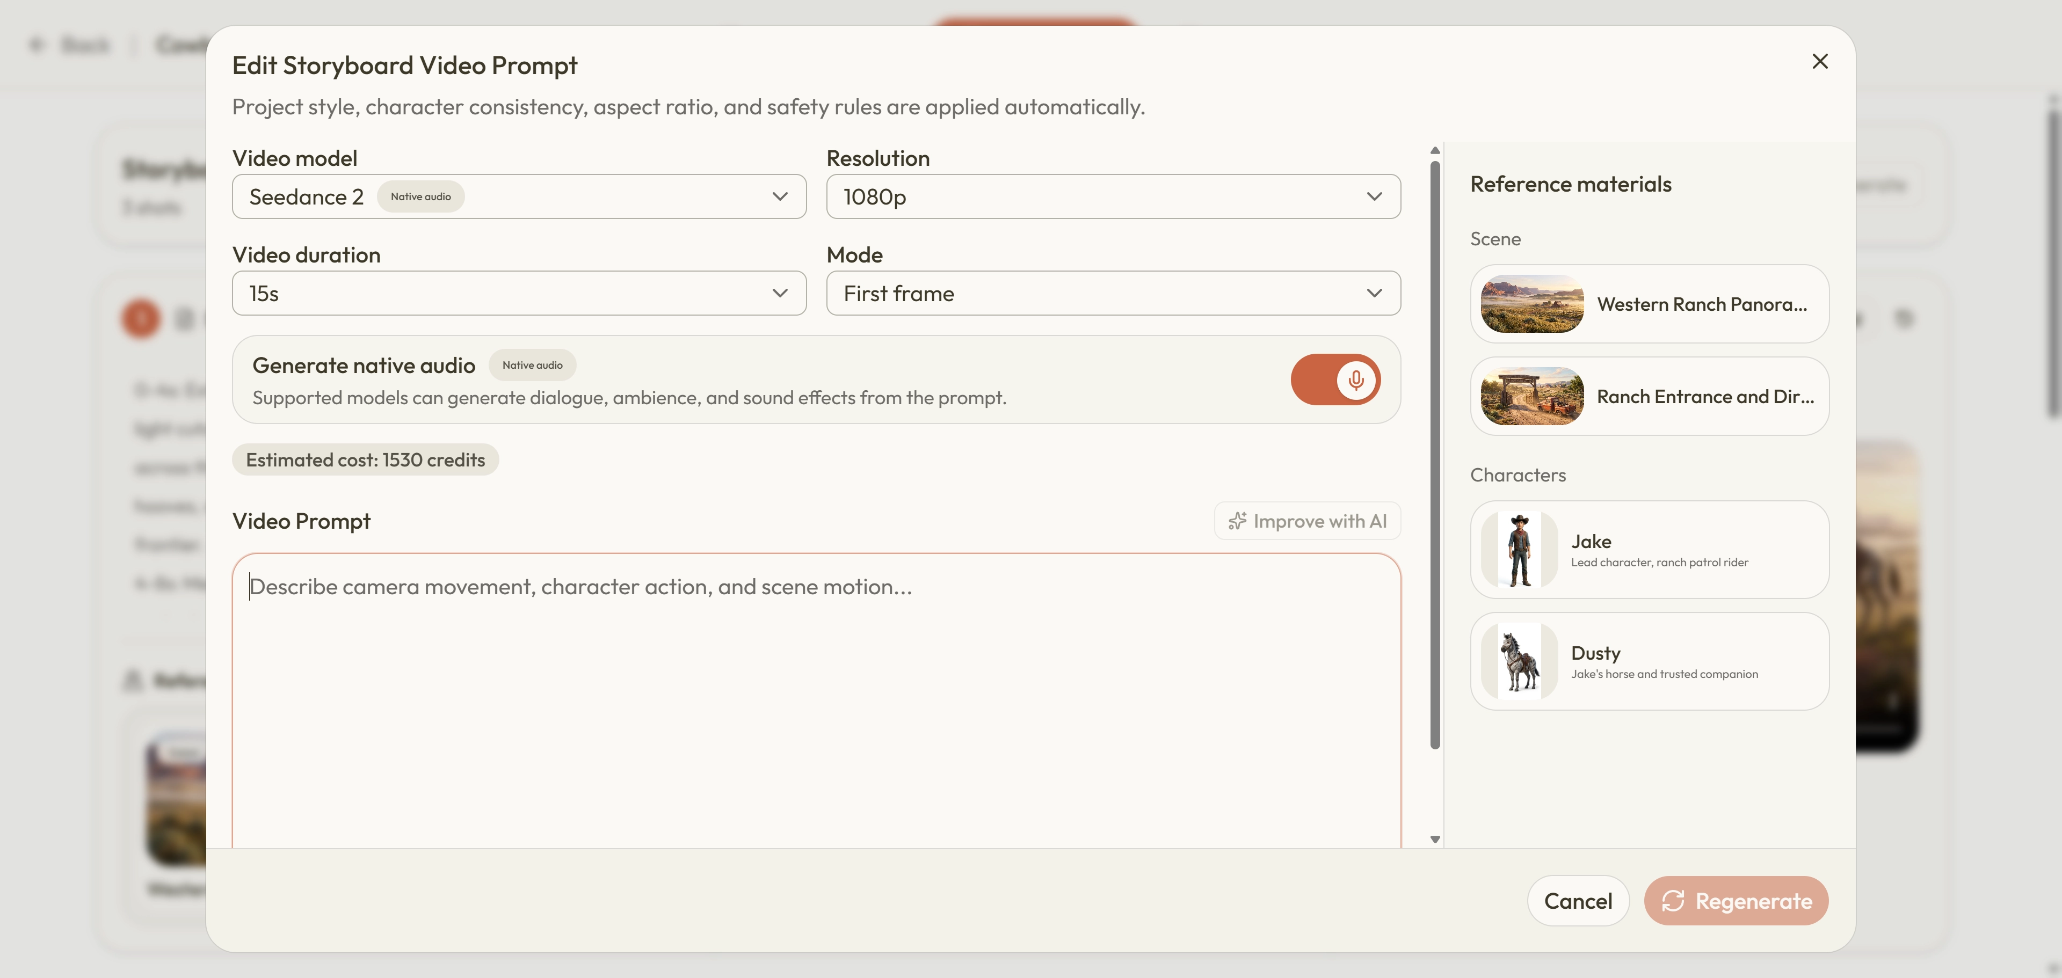This screenshot has height=978, width=2062.
Task: Click the Native audio tag beside Seedance 2
Action: tap(420, 197)
